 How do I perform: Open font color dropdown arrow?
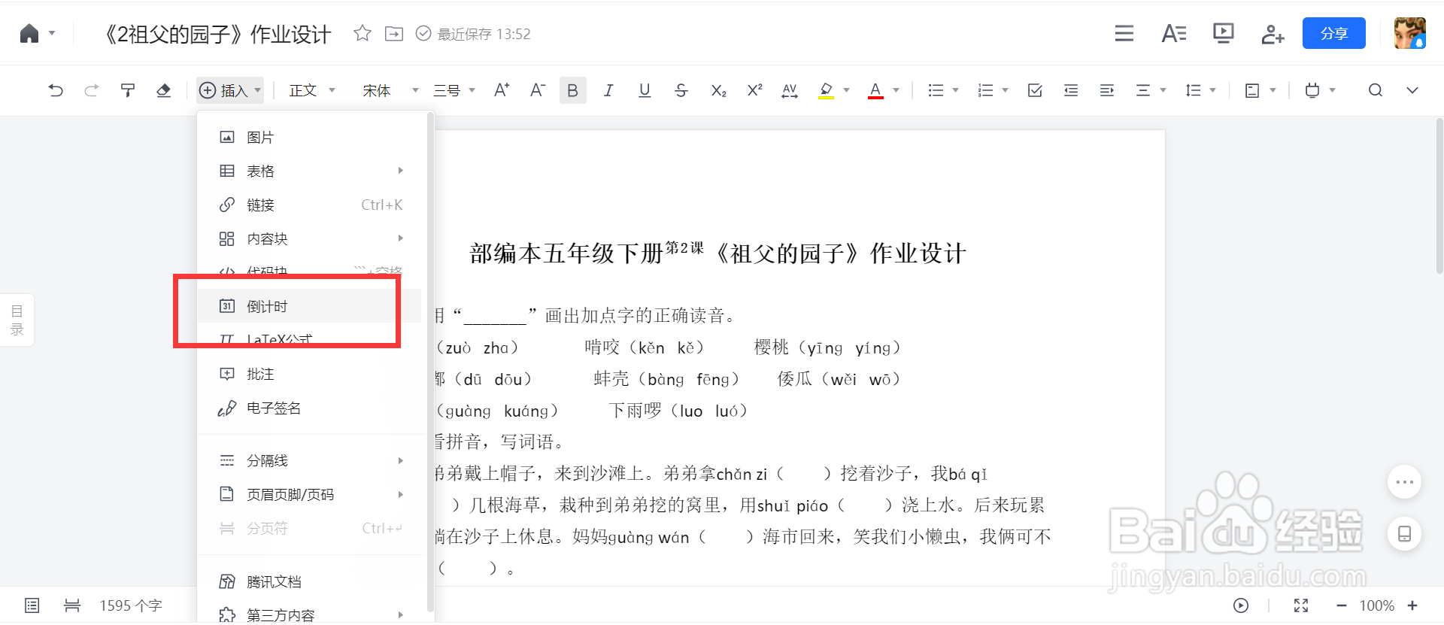tap(896, 90)
